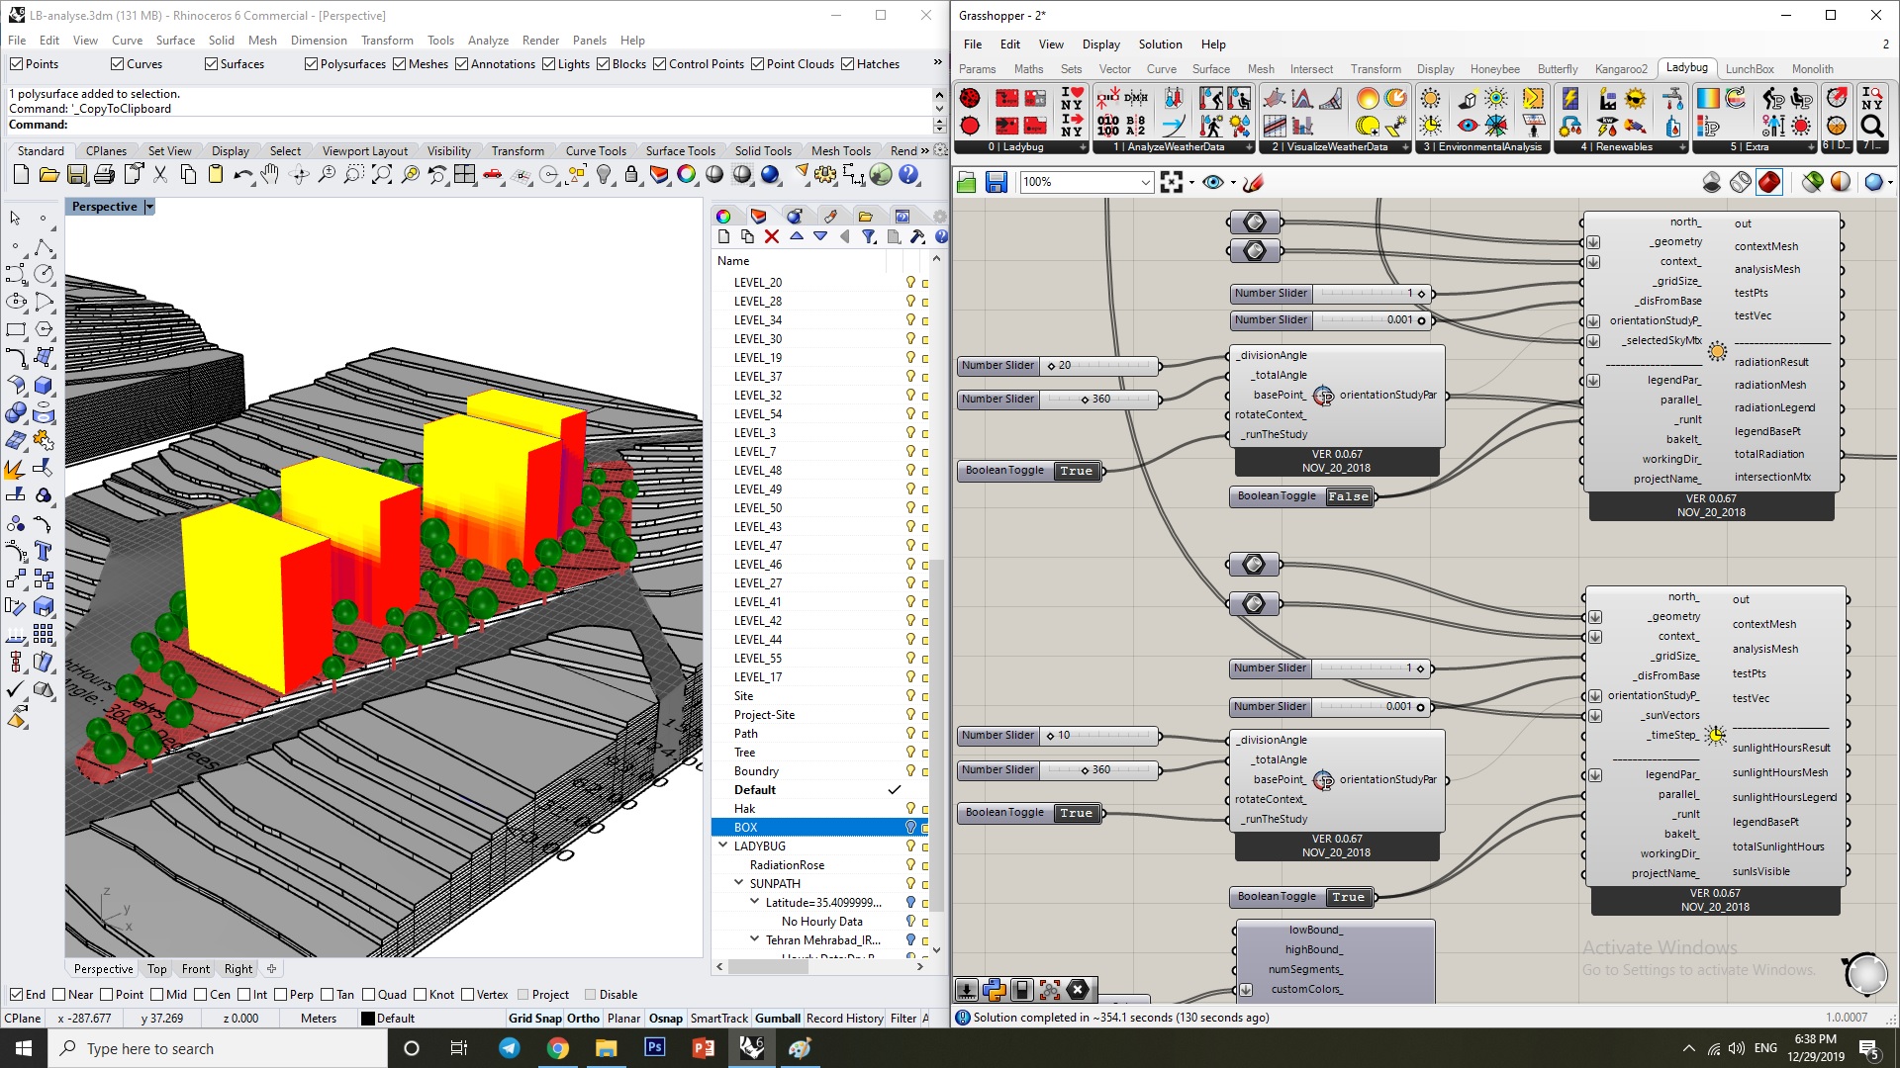The image size is (1900, 1068).
Task: Switch to the Top viewport tab
Action: pos(157,969)
